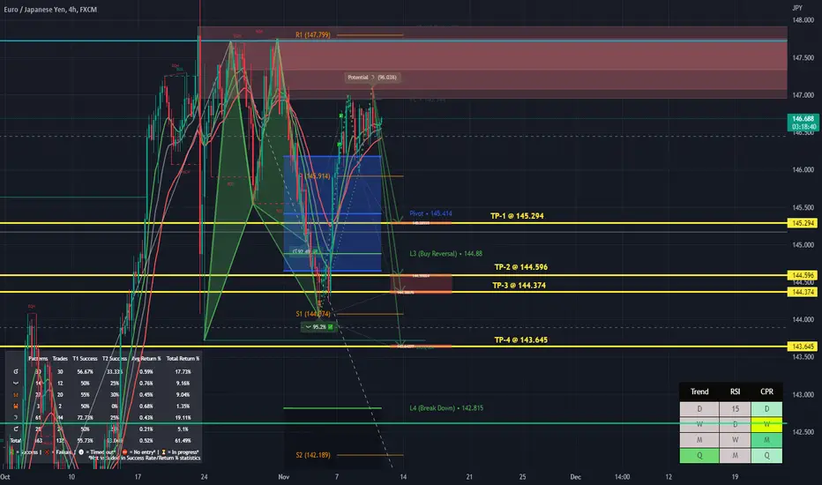Click the 143.000 price axis label
The width and height of the screenshot is (822, 485).
click(803, 394)
